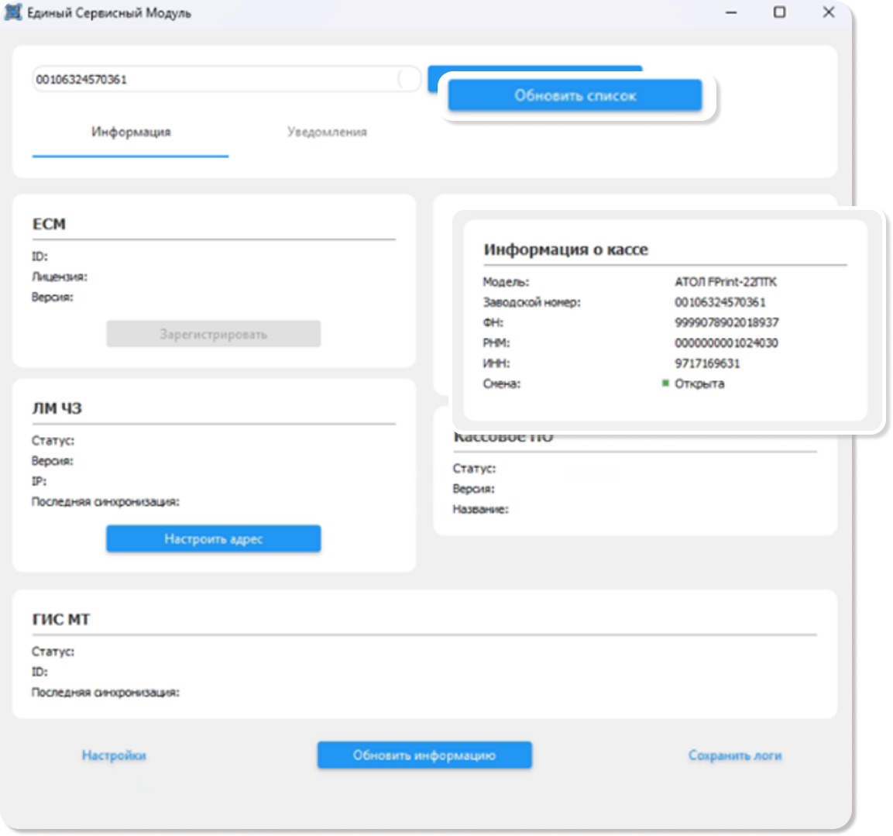Focus the serial number input field

(x=215, y=79)
